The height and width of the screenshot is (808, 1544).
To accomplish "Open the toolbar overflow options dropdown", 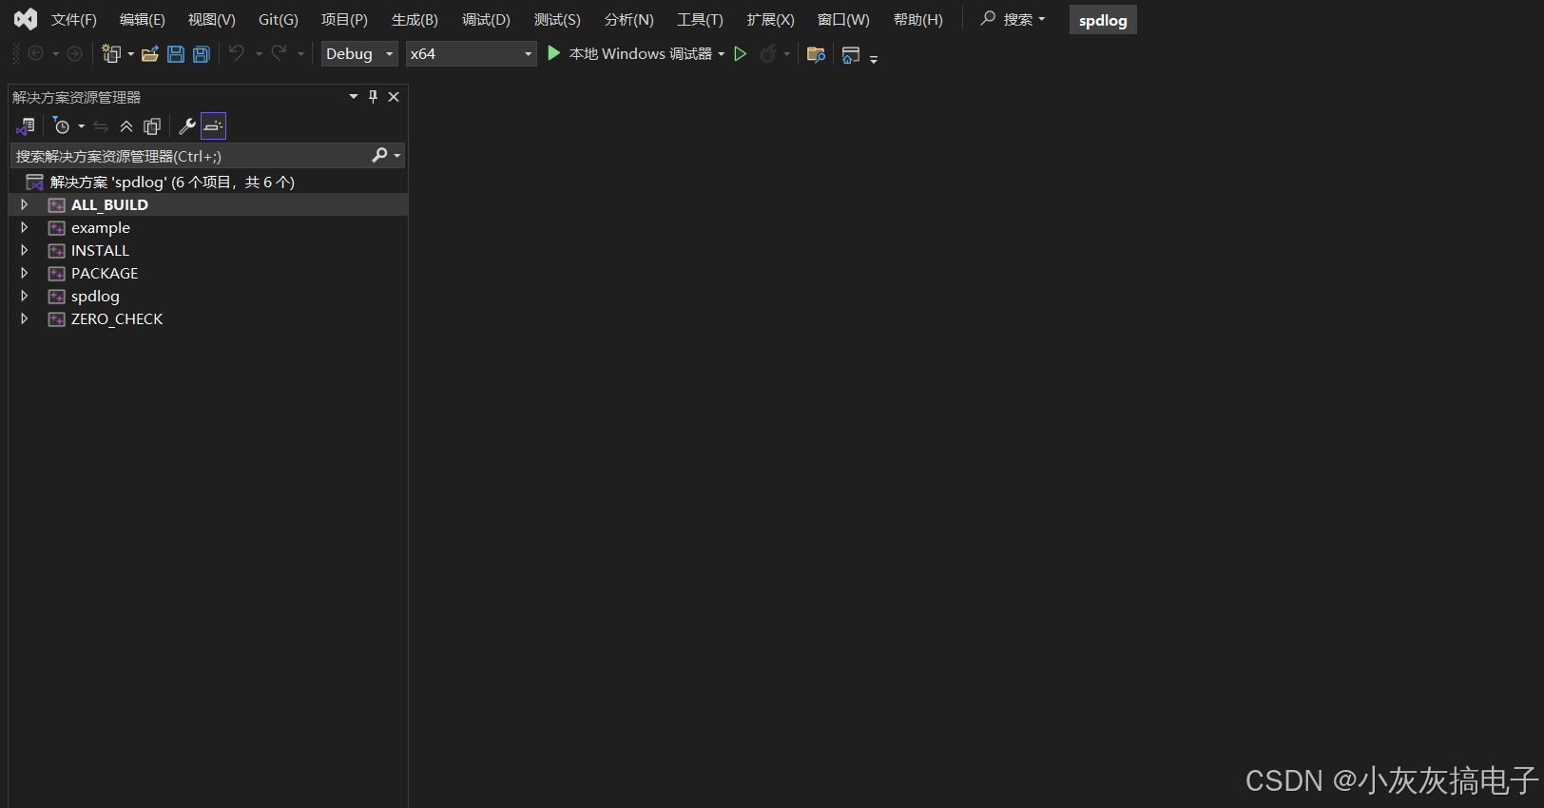I will 874,59.
